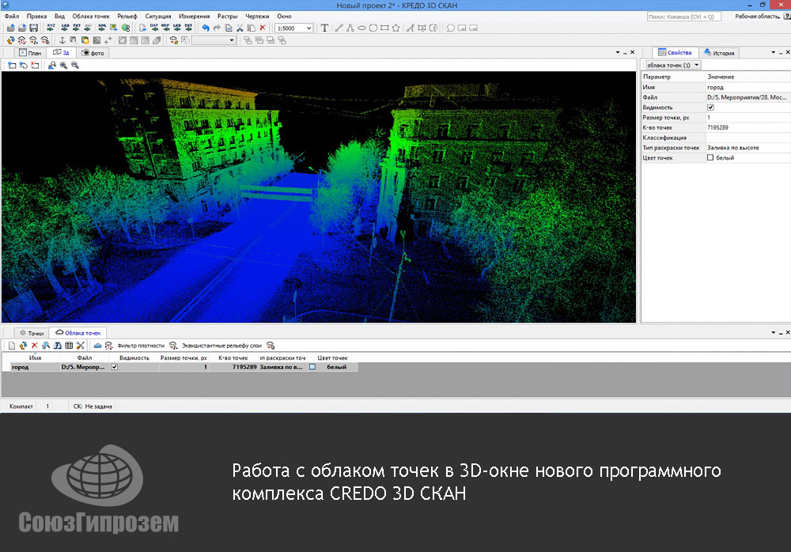Switch to the План tab
791x552 pixels.
(x=30, y=52)
